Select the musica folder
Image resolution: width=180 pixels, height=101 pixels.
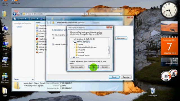[x=81, y=52]
